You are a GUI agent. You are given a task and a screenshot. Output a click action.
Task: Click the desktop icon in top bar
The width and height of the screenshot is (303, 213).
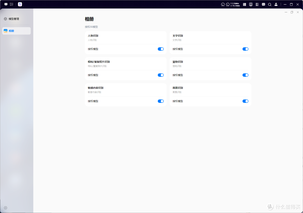6,4
